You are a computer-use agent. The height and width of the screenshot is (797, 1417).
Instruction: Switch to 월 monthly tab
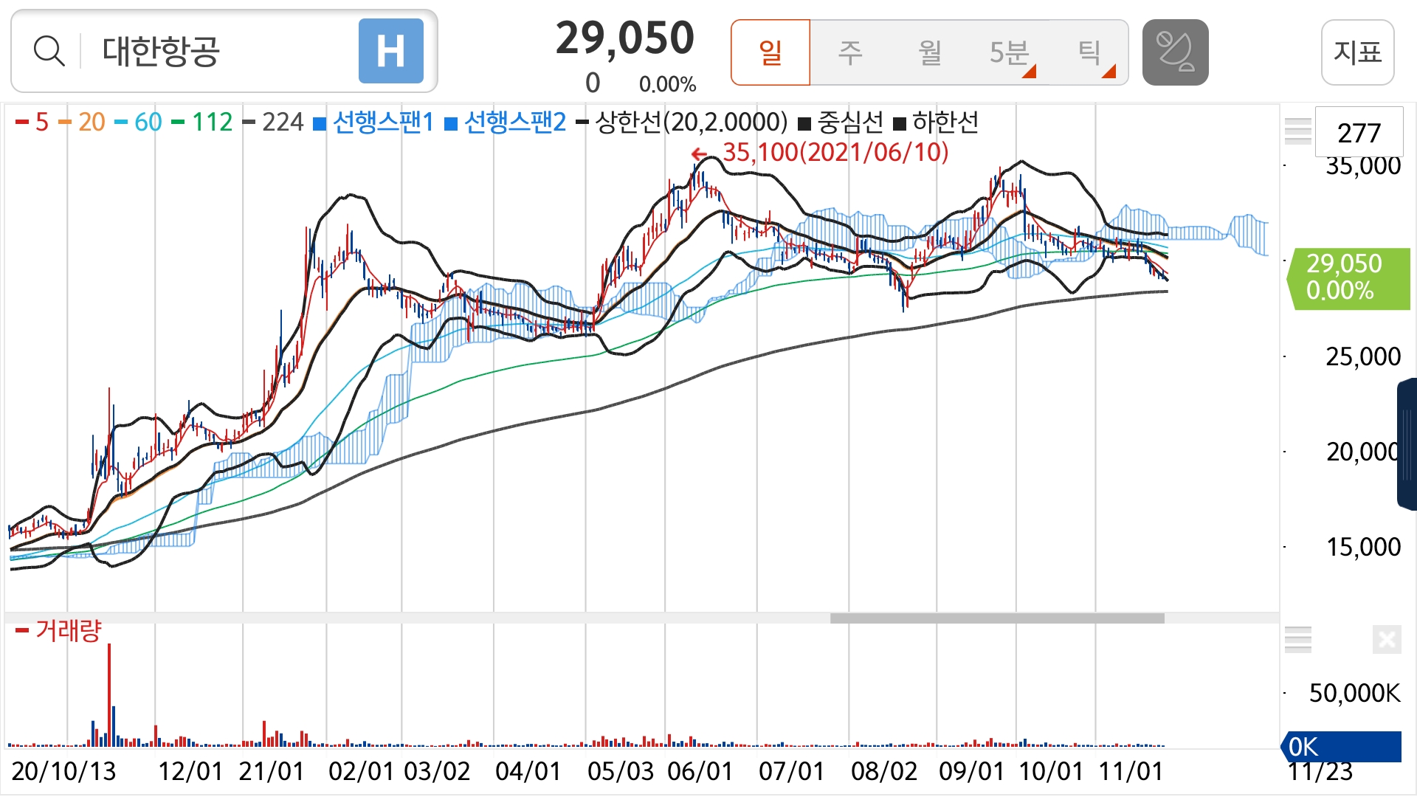pos(930,52)
